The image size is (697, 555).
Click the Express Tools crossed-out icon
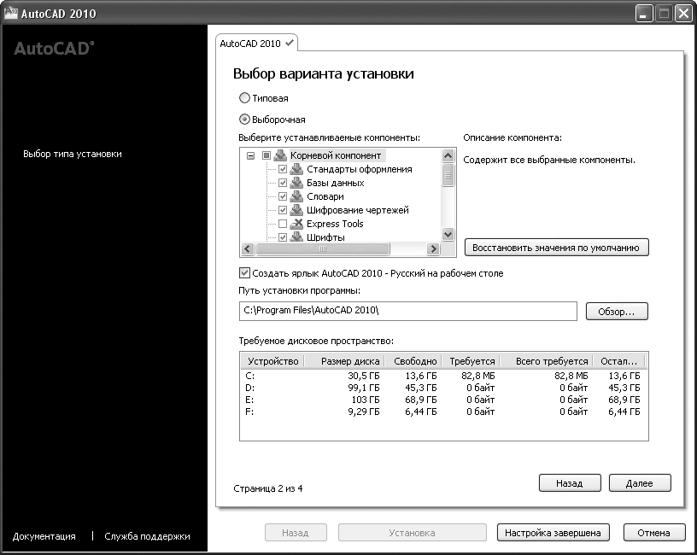point(296,224)
